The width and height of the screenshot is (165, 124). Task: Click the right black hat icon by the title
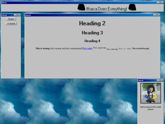(132, 7)
